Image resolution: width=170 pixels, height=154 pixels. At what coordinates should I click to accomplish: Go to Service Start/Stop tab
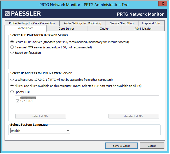122,23
